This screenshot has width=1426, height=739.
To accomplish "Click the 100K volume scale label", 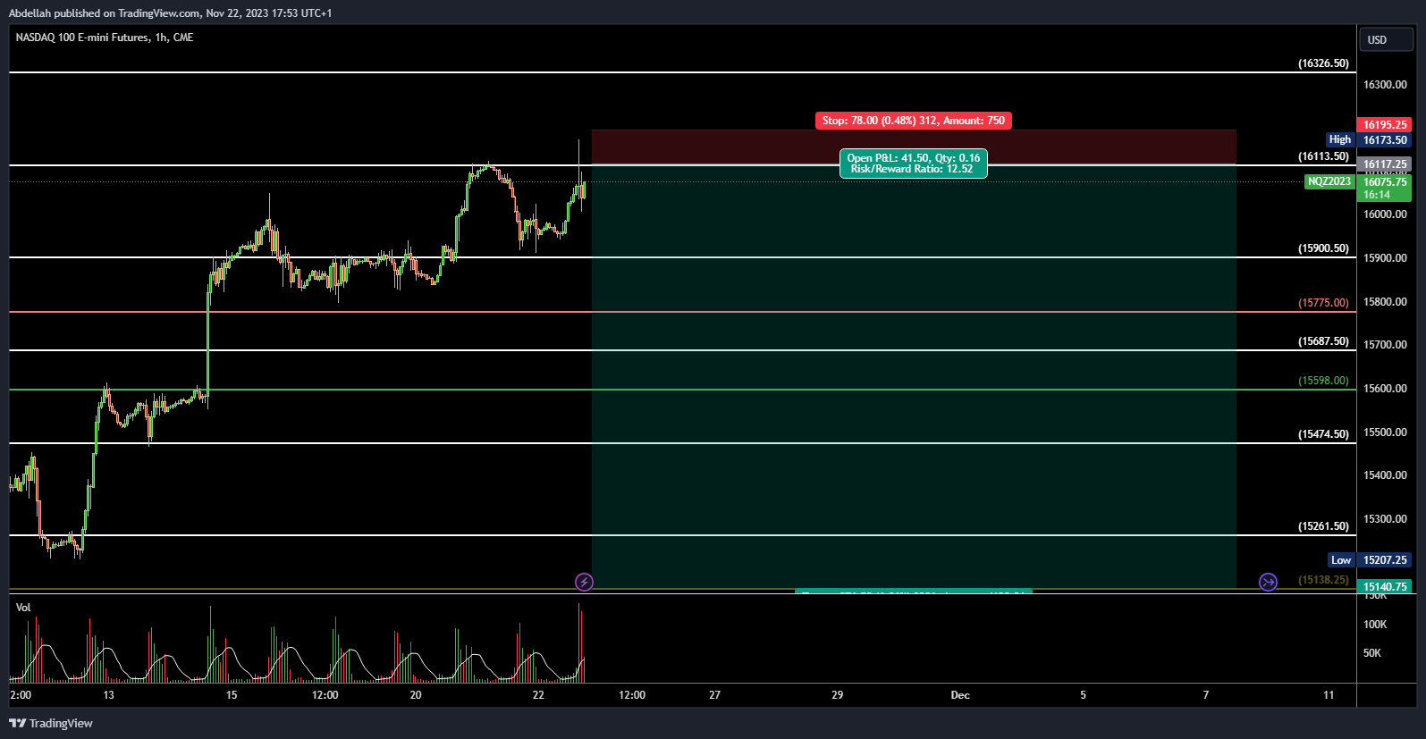I will [x=1375, y=625].
